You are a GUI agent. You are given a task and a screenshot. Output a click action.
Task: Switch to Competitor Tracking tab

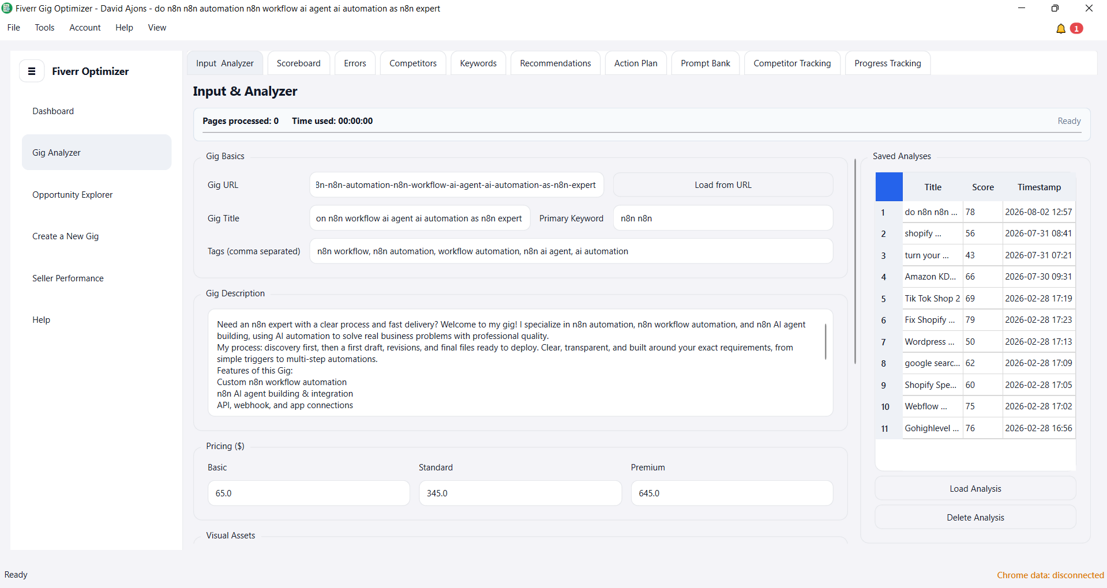(792, 63)
